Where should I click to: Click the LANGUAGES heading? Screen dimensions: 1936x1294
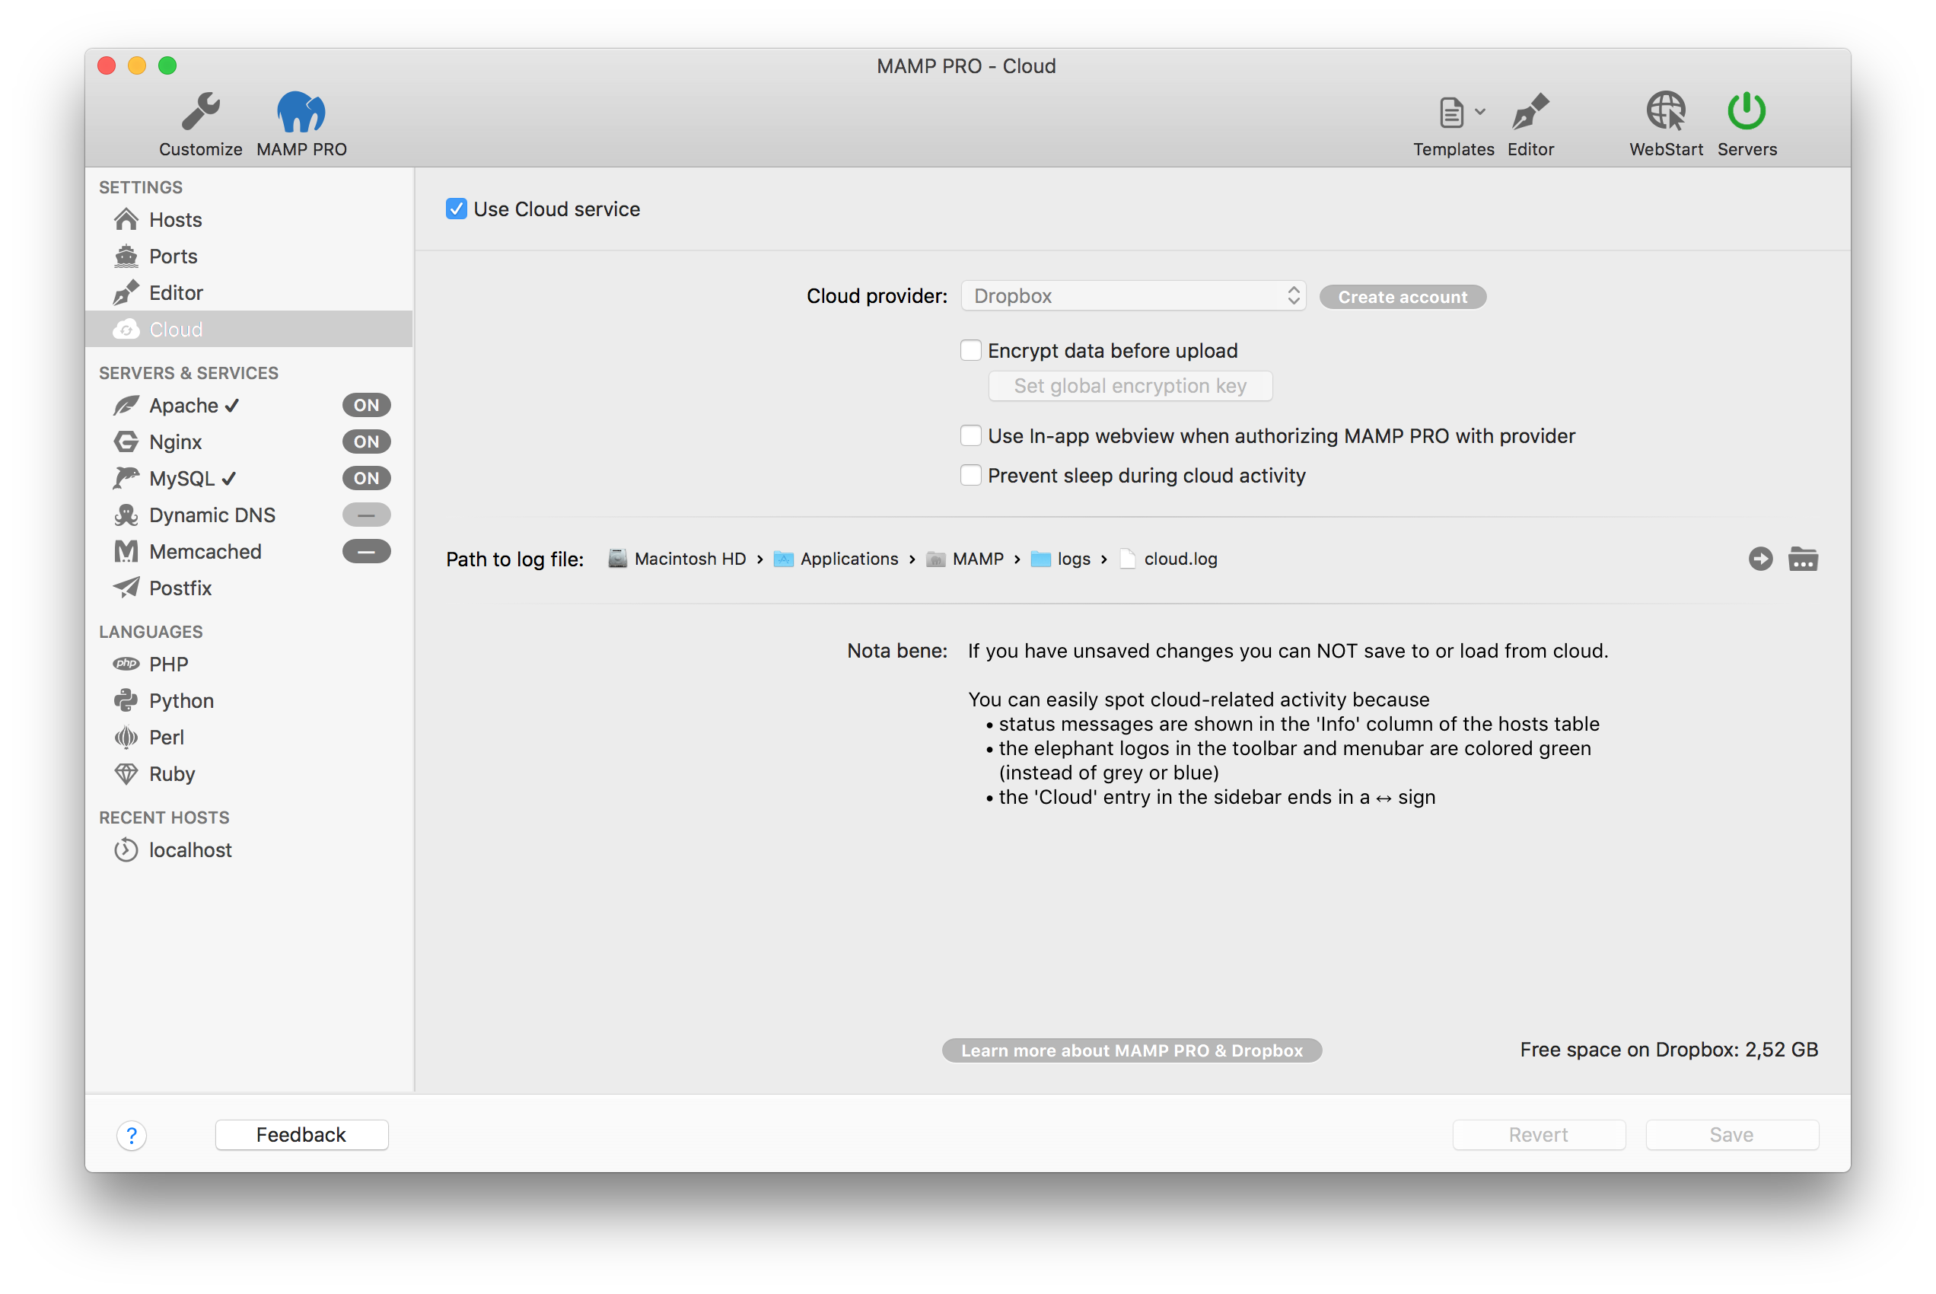(x=151, y=631)
